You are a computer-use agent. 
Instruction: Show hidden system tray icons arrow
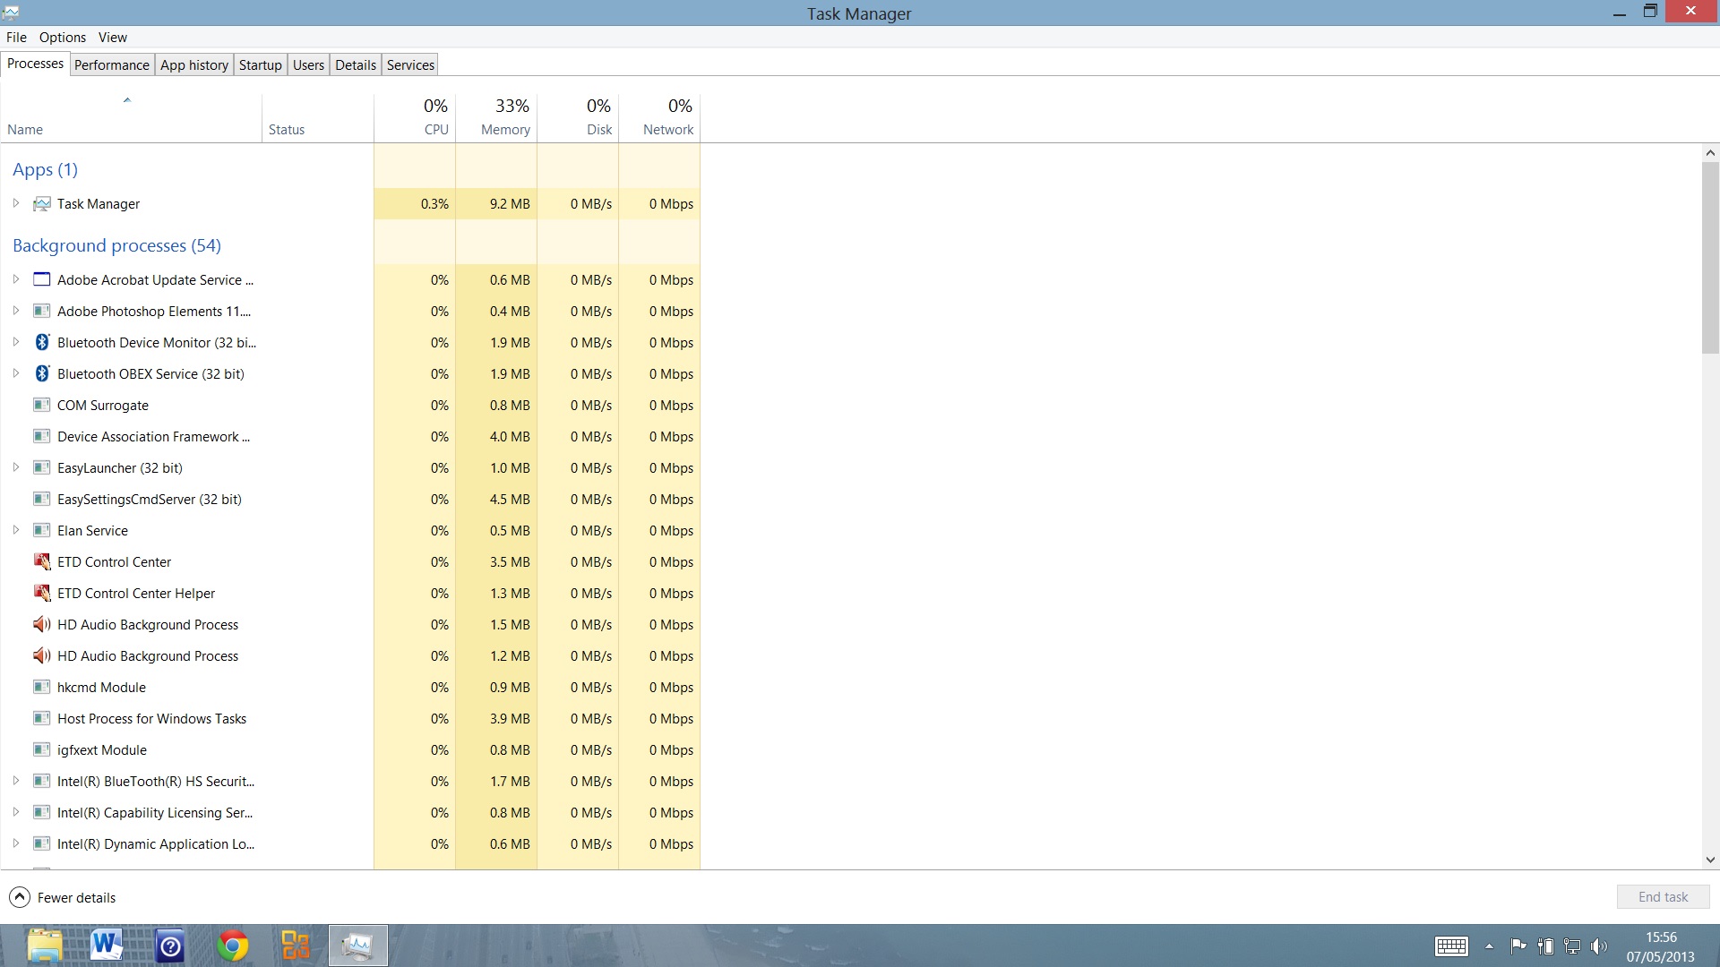coord(1489,946)
